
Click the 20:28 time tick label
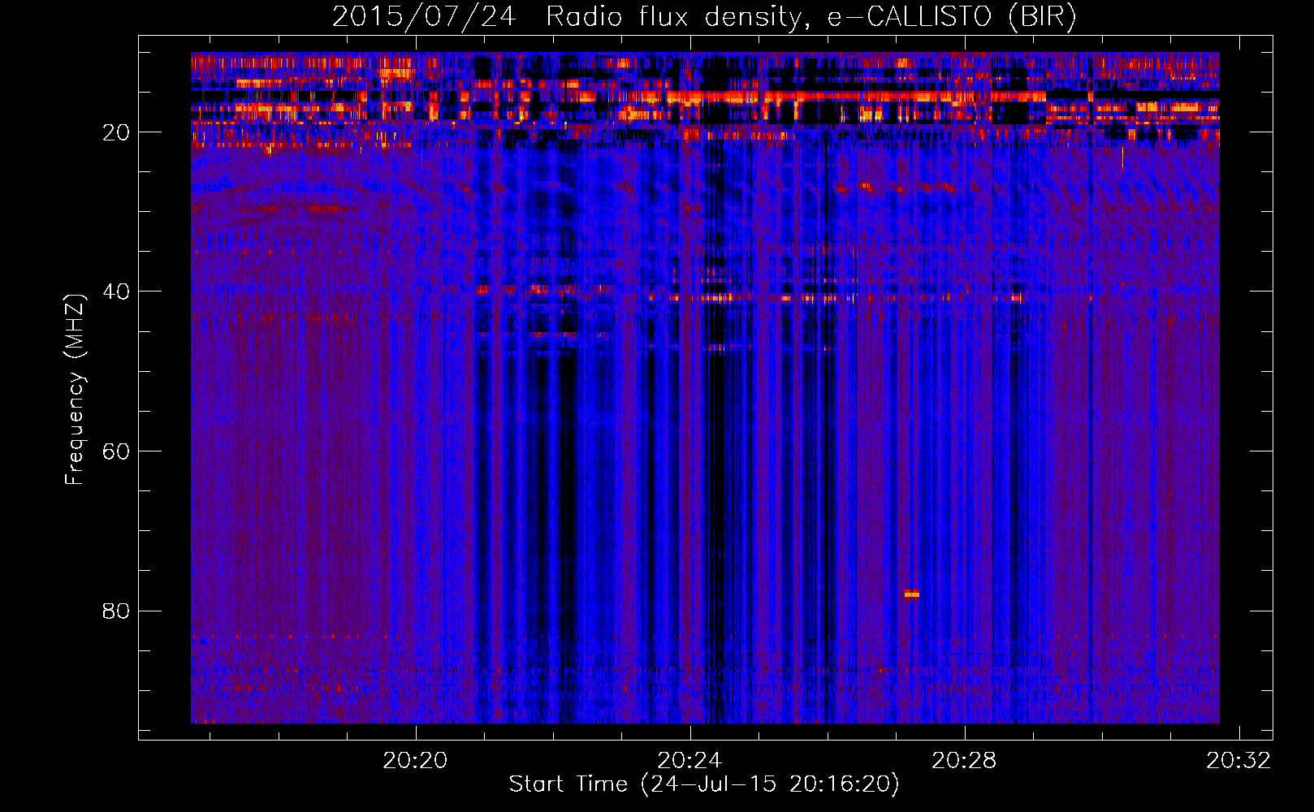tap(964, 761)
